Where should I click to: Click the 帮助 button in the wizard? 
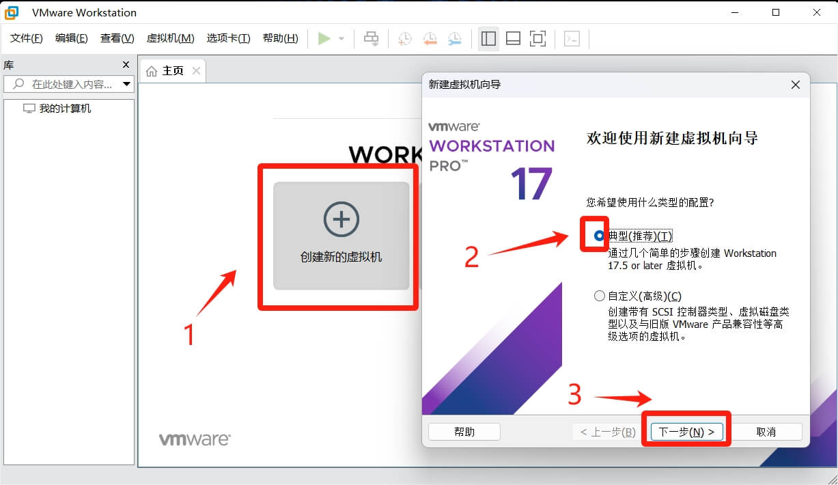pyautogui.click(x=464, y=432)
